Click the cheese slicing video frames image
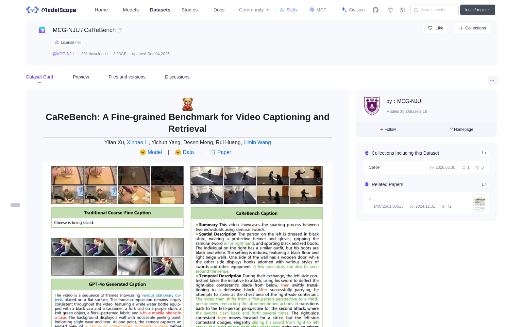This screenshot has height=327, width=523. click(117, 185)
